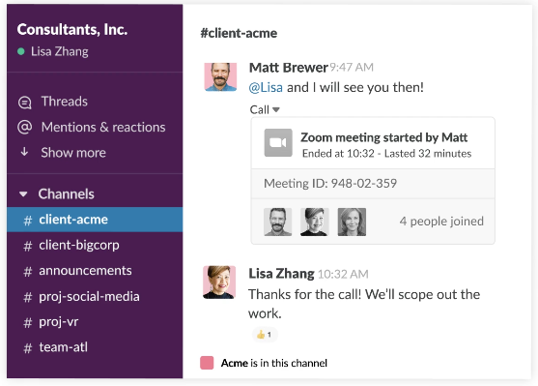Open the Consultants, Inc. workspace menu
Image resolution: width=538 pixels, height=386 pixels.
(x=72, y=30)
